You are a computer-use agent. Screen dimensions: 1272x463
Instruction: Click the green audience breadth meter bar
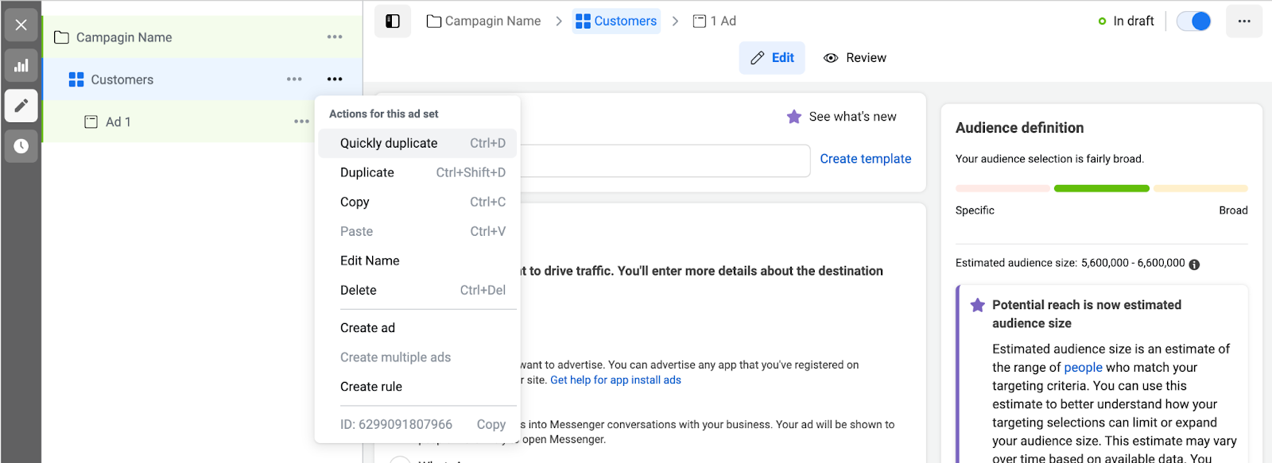coord(1101,188)
